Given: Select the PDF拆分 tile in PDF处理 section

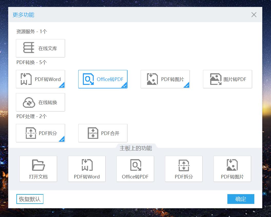Looking at the screenshot, I should point(41,133).
